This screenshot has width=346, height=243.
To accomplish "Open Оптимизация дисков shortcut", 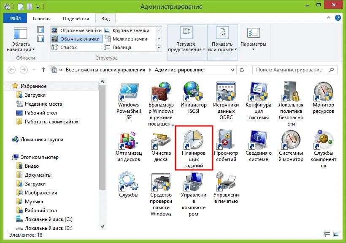I will coord(128,146).
